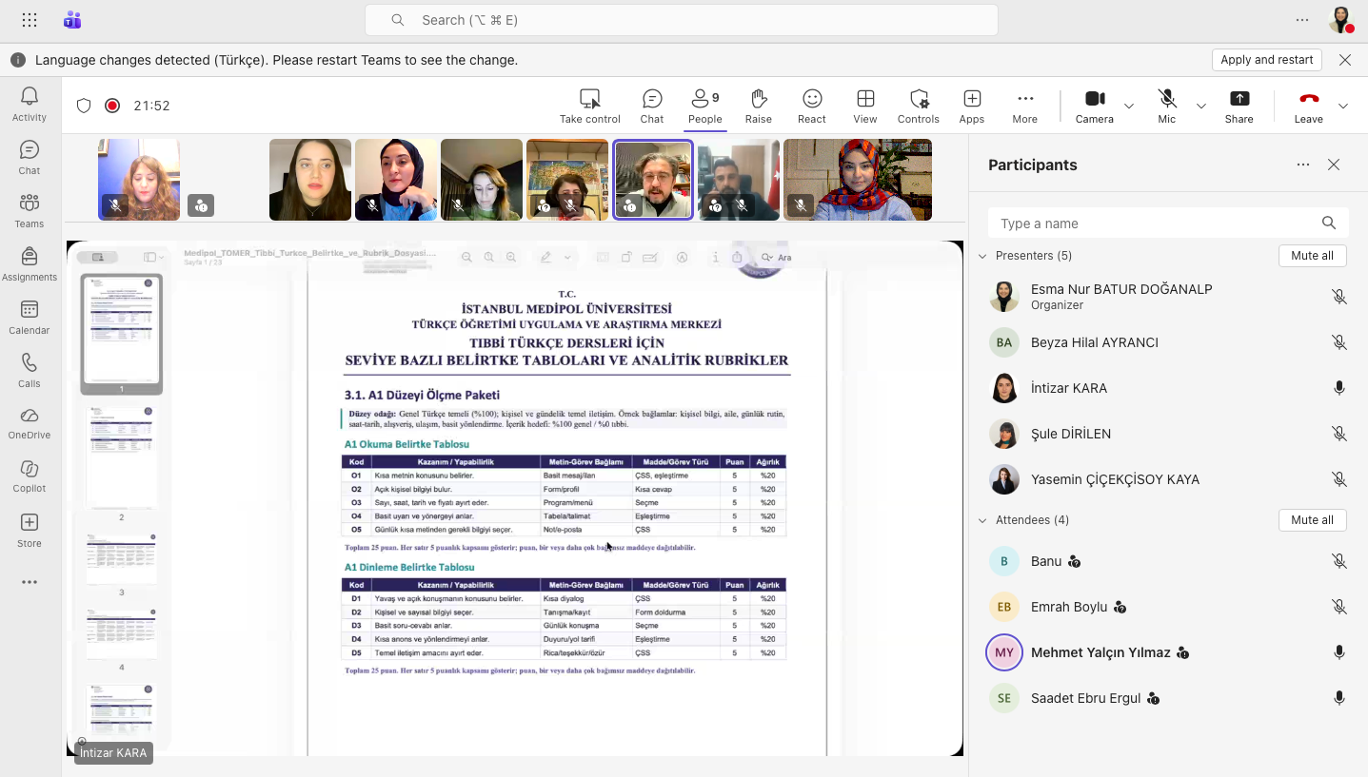1368x777 pixels.
Task: Open Chat in the left sidebar
Action: (x=30, y=157)
